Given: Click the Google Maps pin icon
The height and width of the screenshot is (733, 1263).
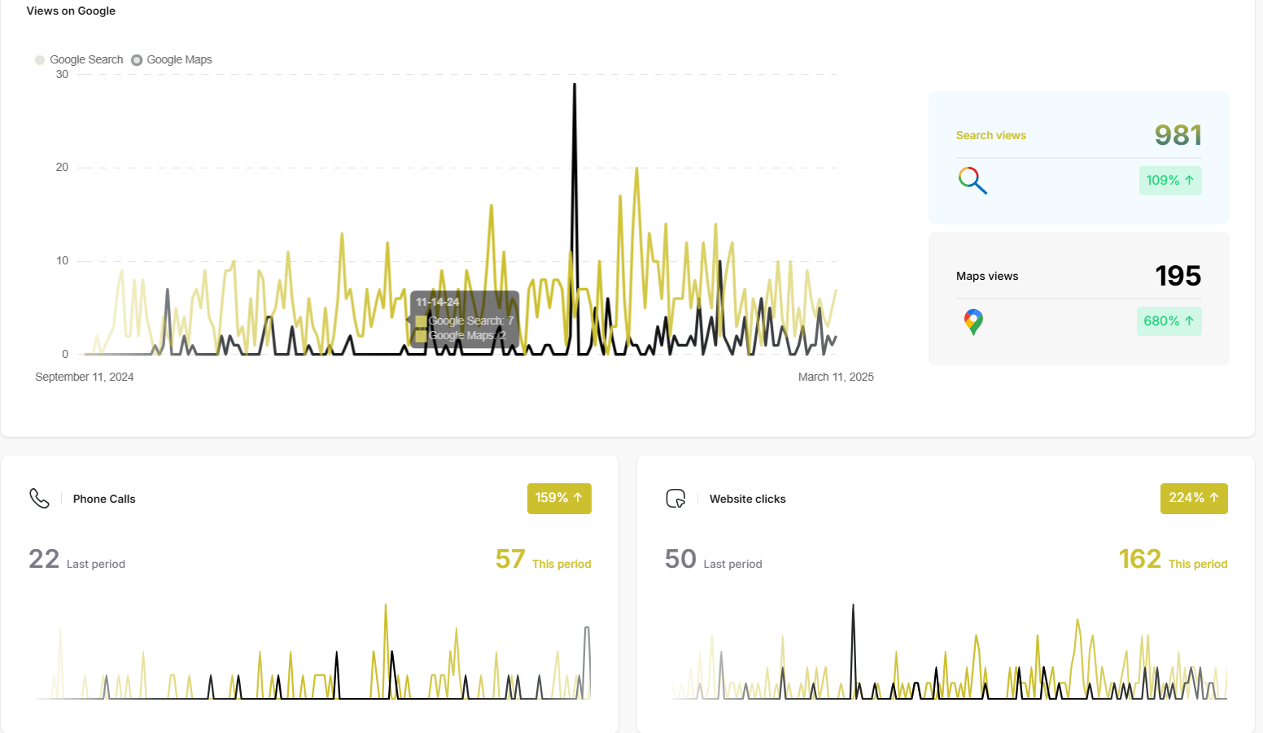Looking at the screenshot, I should pos(972,322).
